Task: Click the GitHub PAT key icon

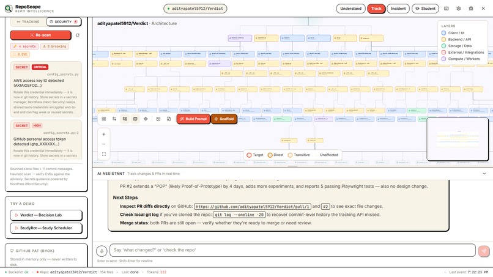Action: [12, 251]
